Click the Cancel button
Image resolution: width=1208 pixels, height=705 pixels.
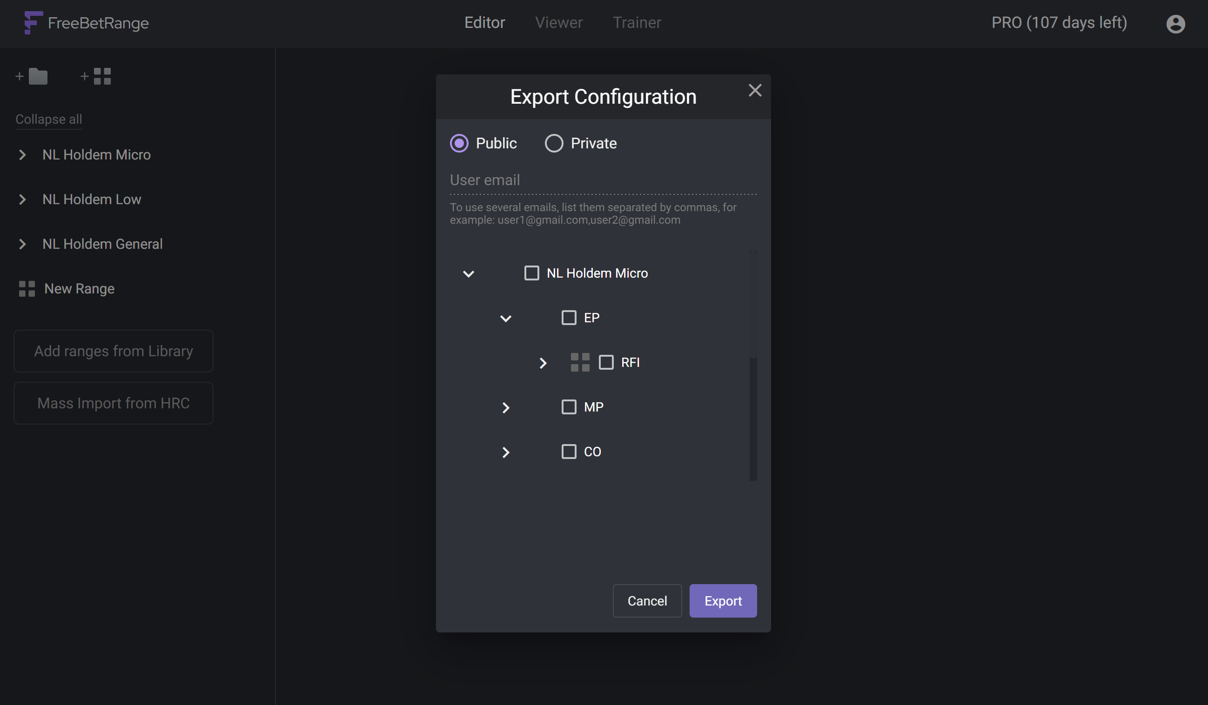coord(647,600)
